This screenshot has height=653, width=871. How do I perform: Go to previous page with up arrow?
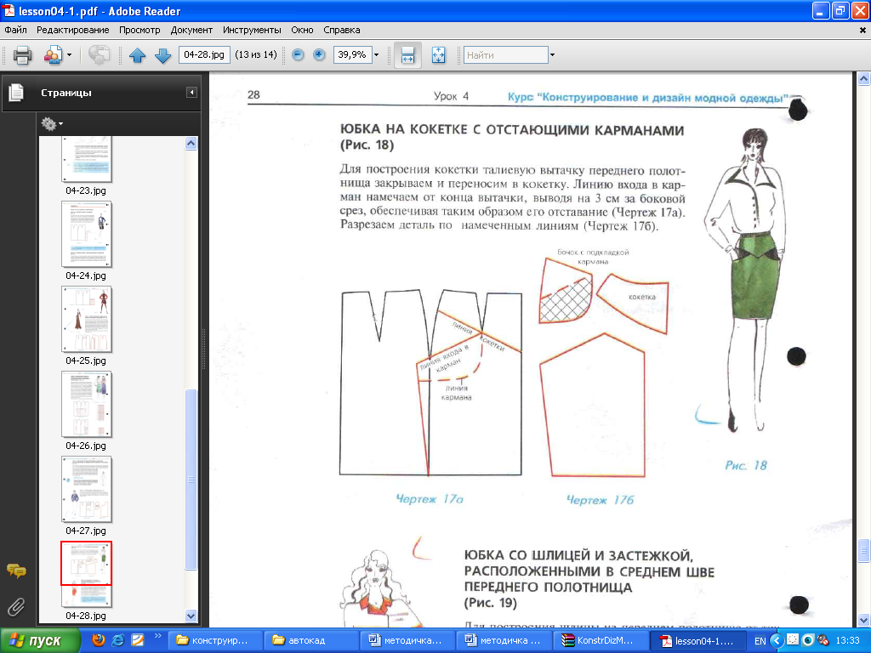[x=137, y=55]
